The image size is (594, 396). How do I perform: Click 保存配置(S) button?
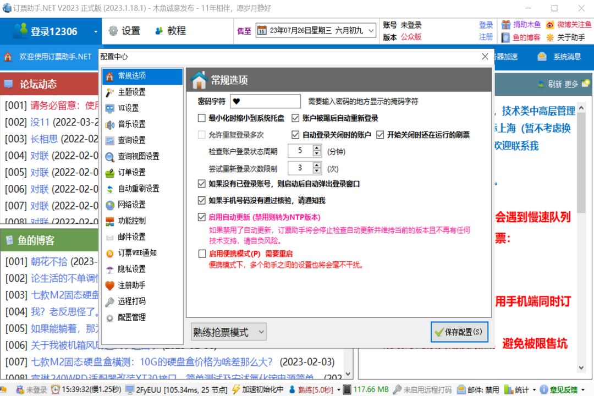point(459,332)
